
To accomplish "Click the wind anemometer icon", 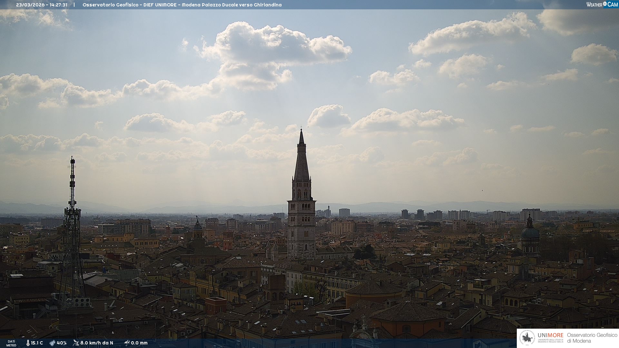I will tap(76, 343).
